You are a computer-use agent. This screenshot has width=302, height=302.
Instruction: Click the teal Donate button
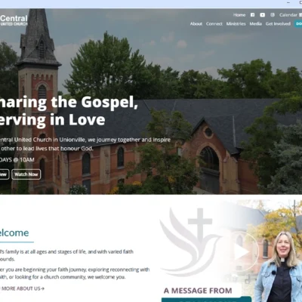click(x=298, y=23)
